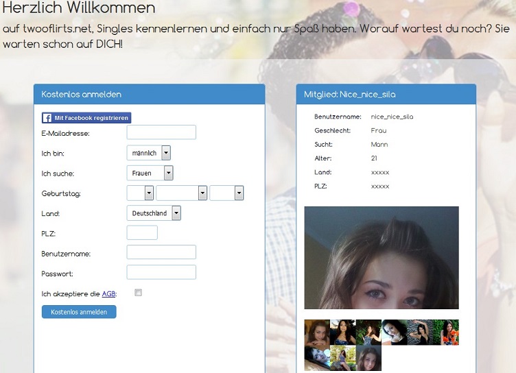Select the Benutzername text field
Image resolution: width=516 pixels, height=373 pixels.
coord(161,252)
